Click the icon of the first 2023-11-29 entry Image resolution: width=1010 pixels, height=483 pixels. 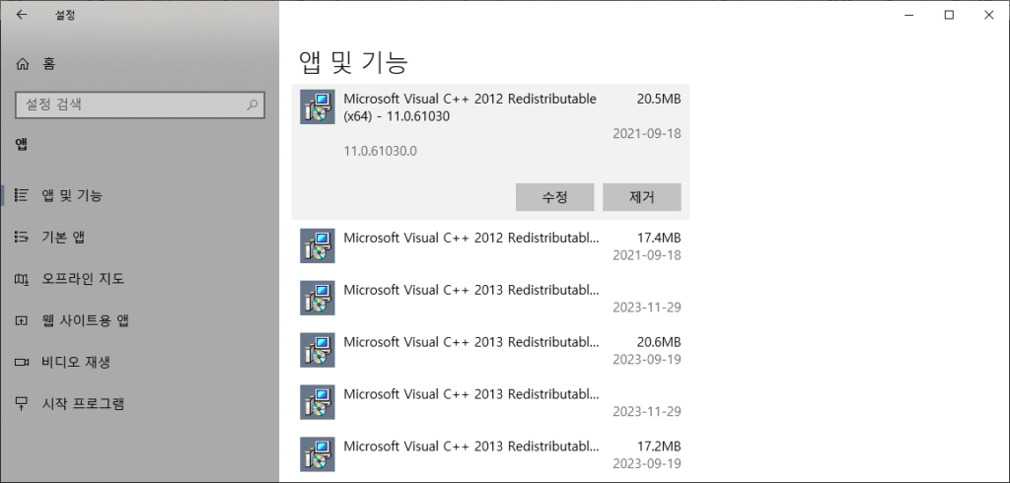click(x=318, y=298)
